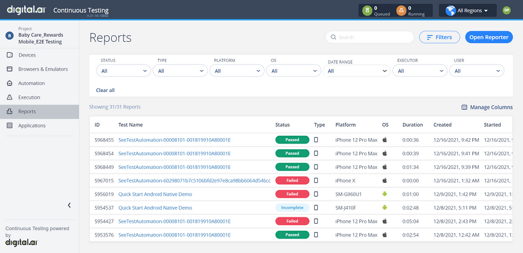Expand the All Regions dropdown
523x253 pixels.
click(468, 10)
